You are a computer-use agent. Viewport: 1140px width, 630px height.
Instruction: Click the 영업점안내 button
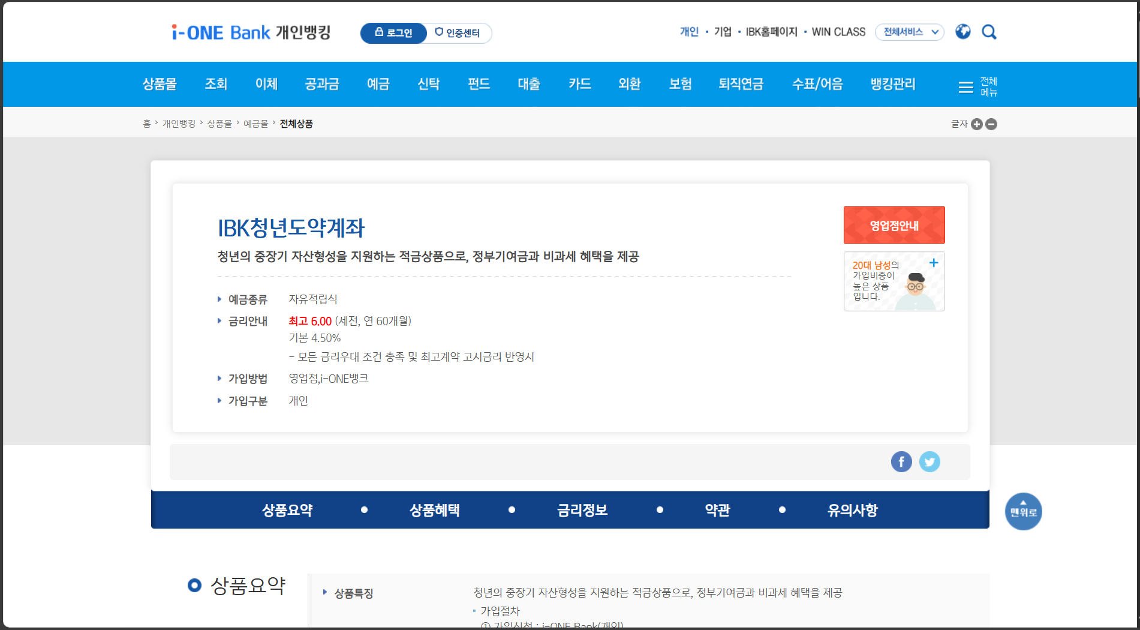point(894,225)
